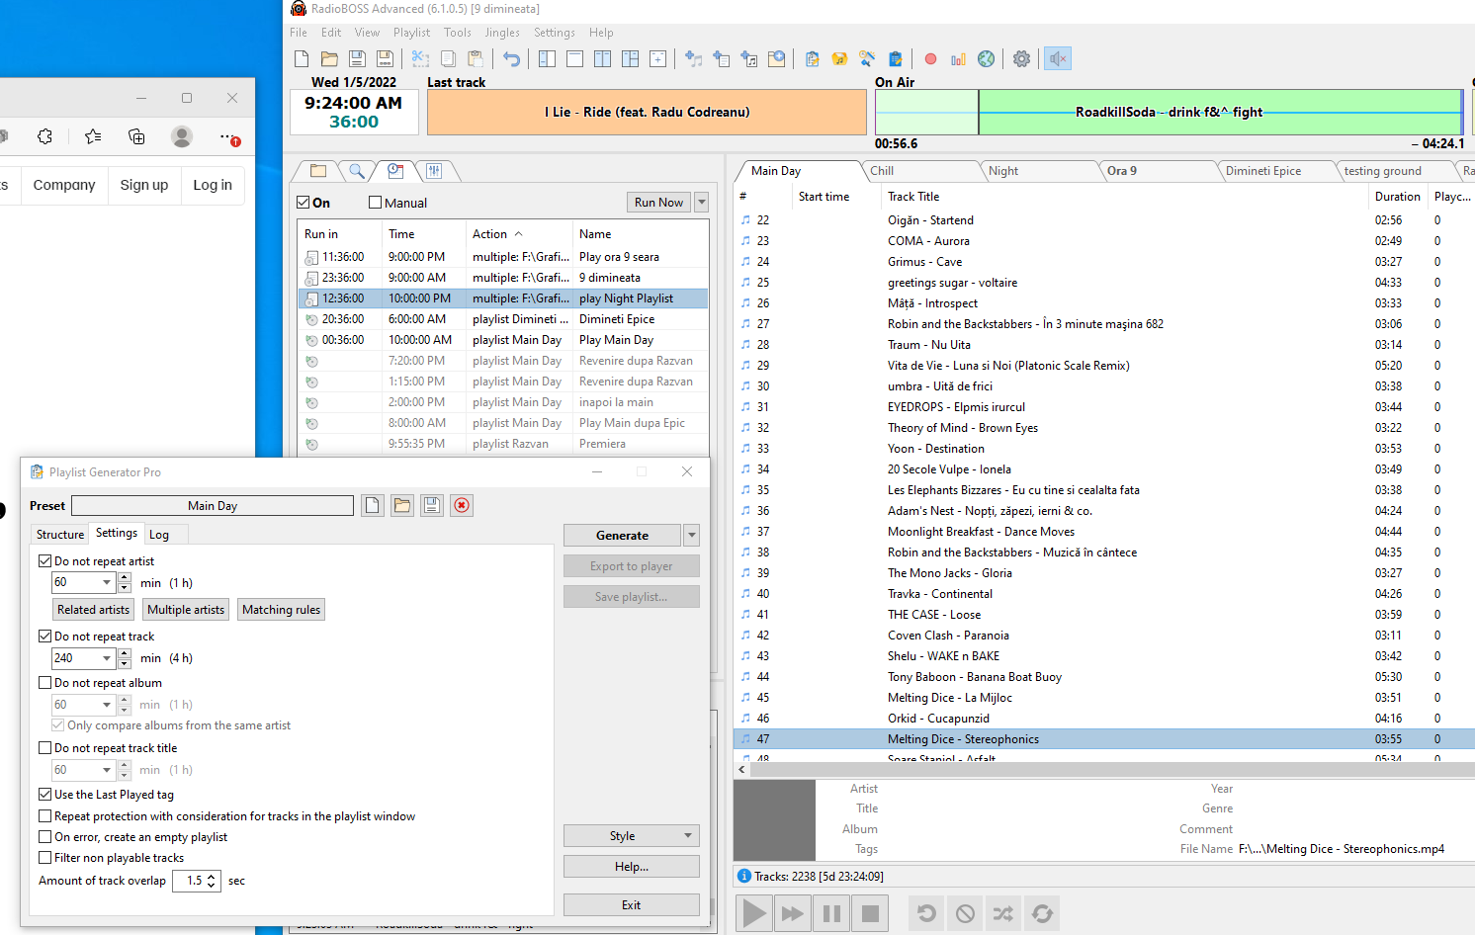Click the Preset name field

pyautogui.click(x=213, y=506)
